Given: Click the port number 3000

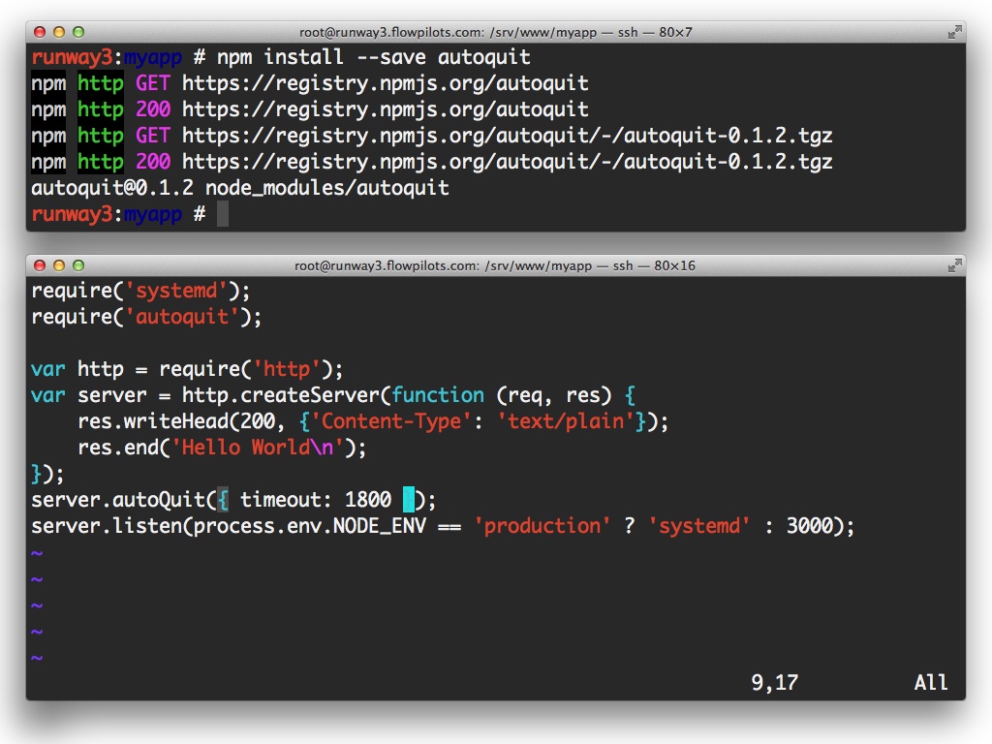Looking at the screenshot, I should 810,526.
